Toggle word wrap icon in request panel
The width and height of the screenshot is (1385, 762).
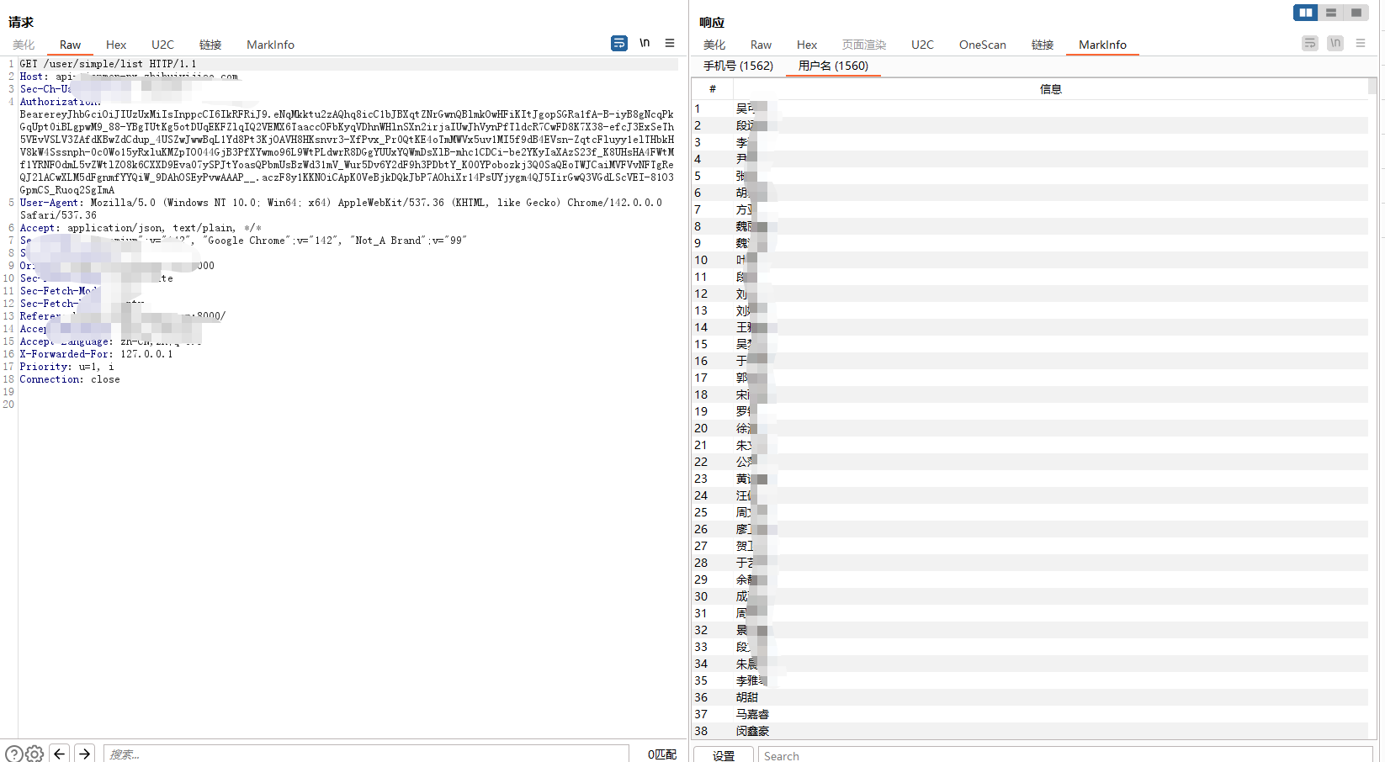coord(619,43)
